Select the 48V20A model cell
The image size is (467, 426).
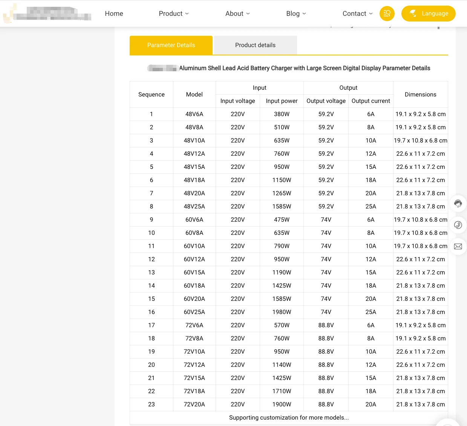point(194,193)
